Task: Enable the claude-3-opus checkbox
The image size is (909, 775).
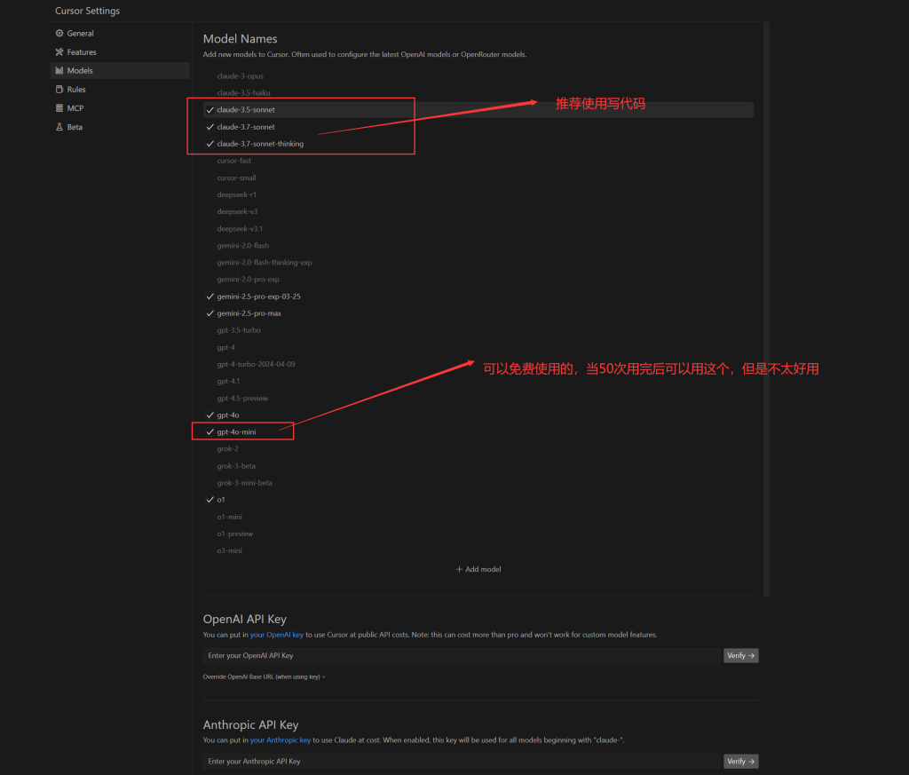Action: click(209, 76)
